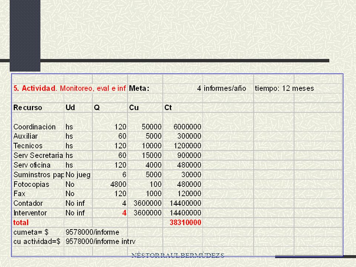Select the 'Meta:' label cell
This screenshot has height=267, width=356.
click(x=139, y=88)
